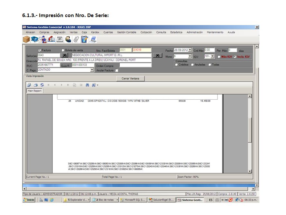Screen dimensions: 286x215
Task: Click the paperclip toolbar icon
Action: click(x=76, y=40)
